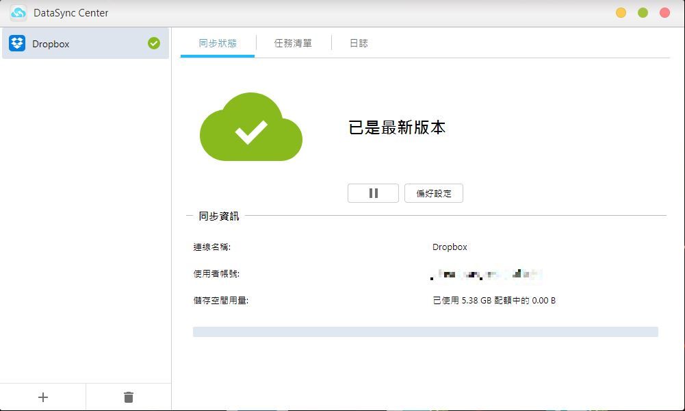Click the storage usage progress bar

(x=426, y=332)
